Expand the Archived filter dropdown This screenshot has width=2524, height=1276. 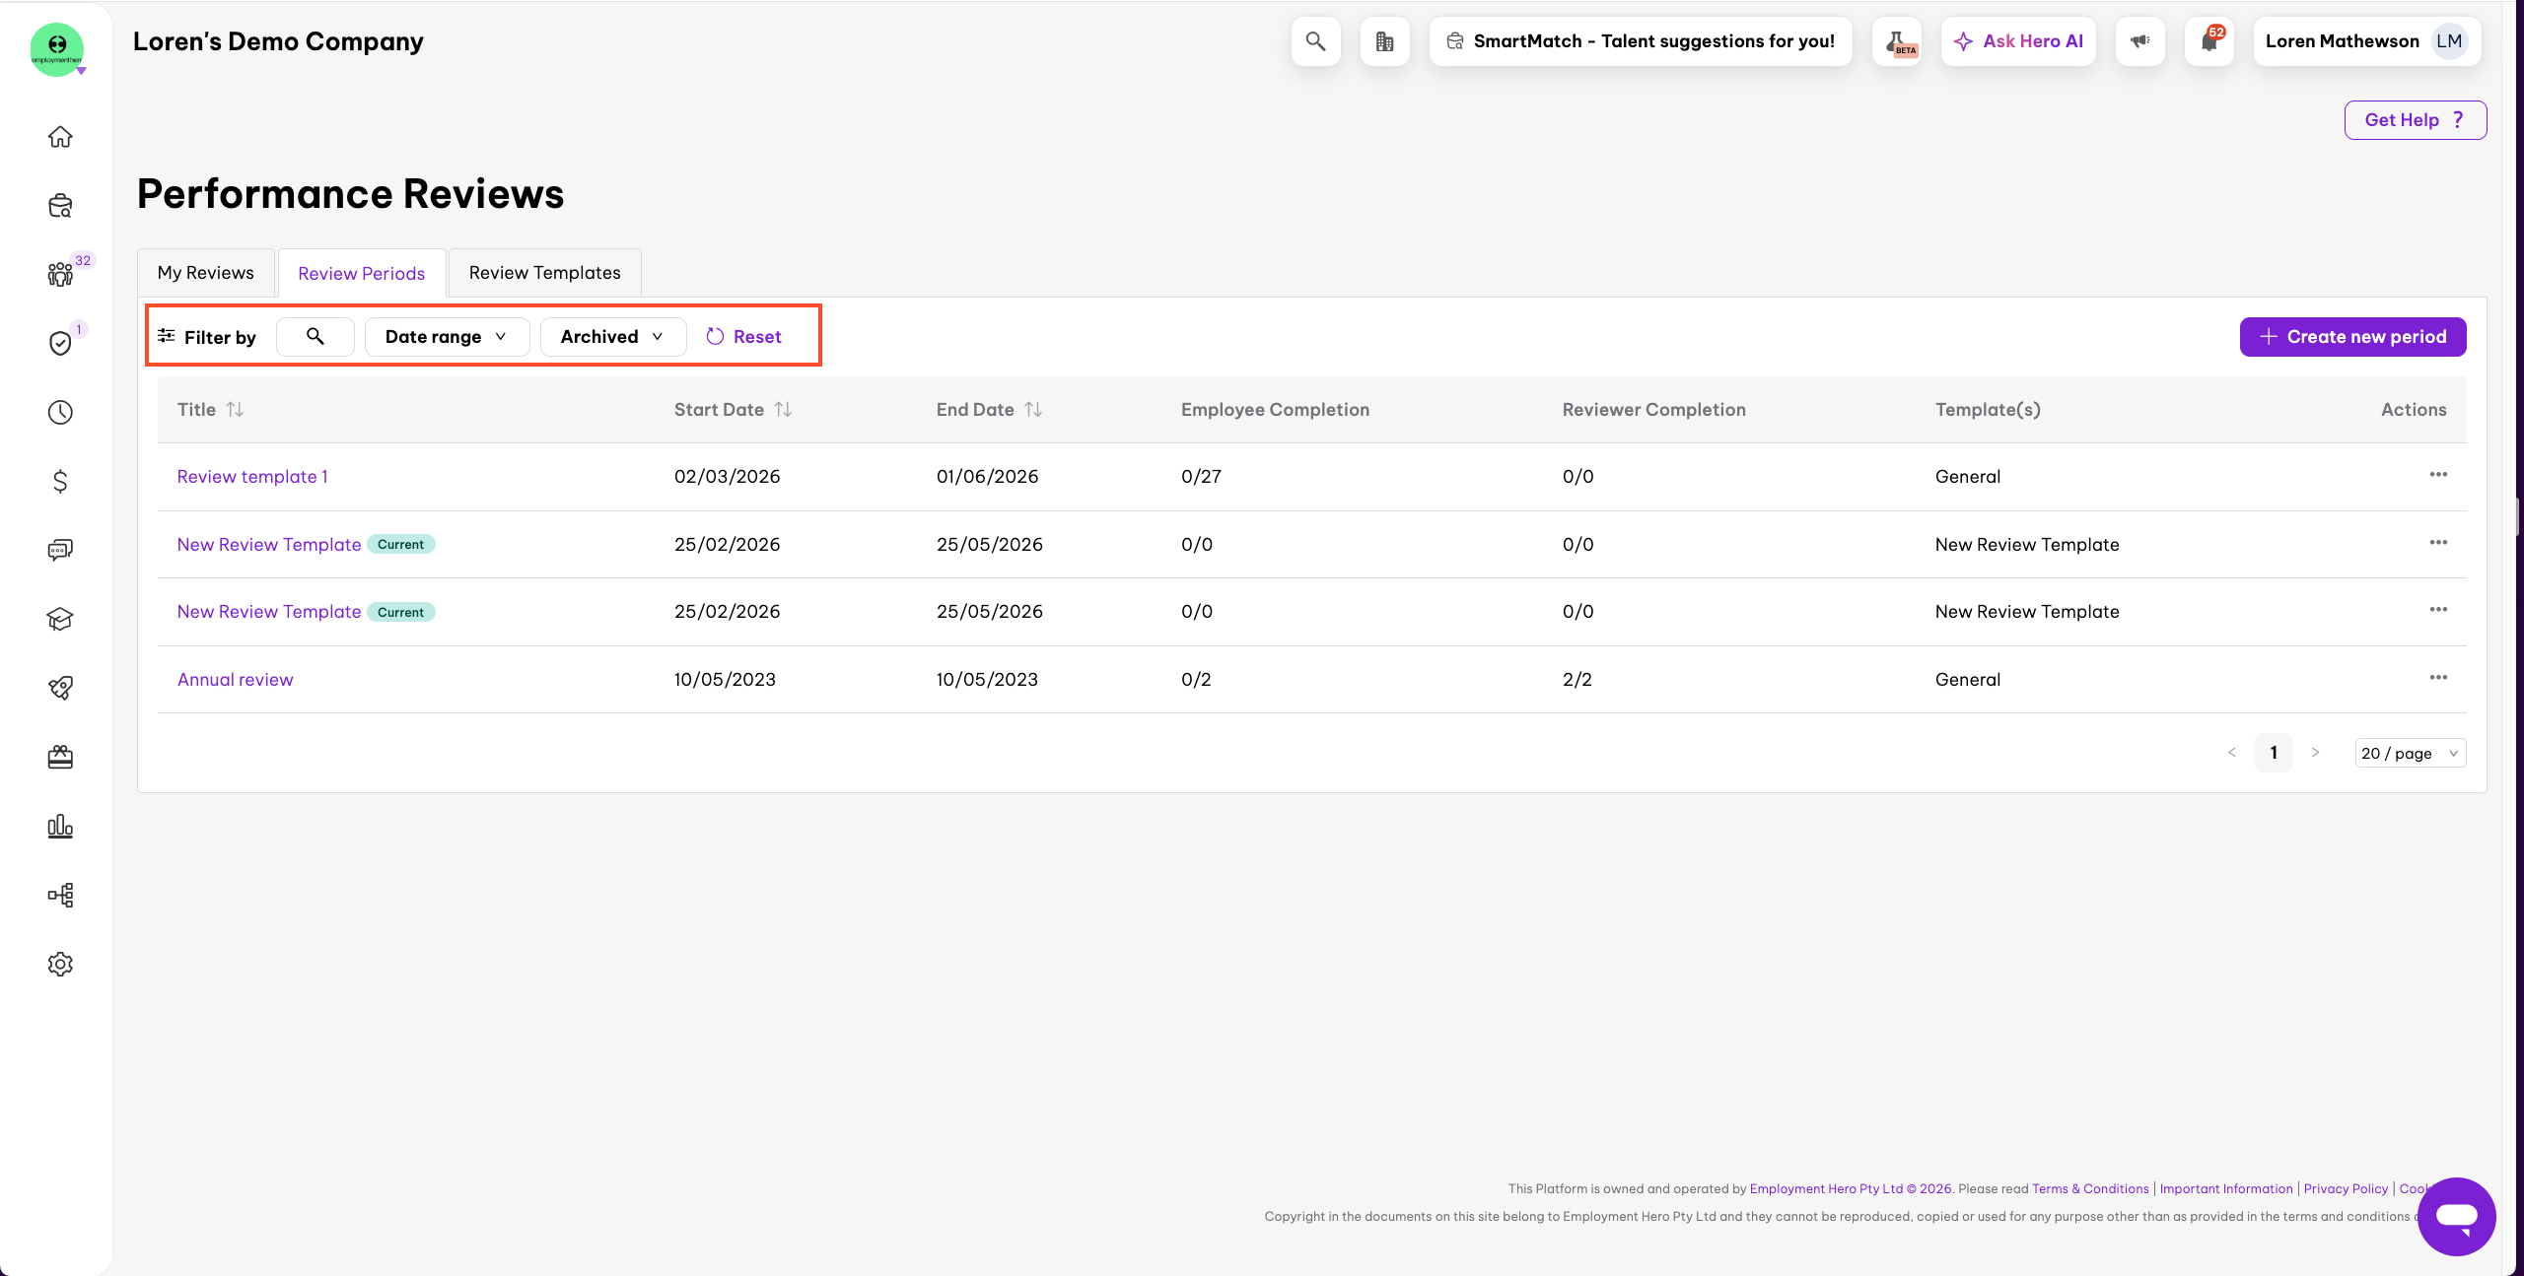(x=612, y=337)
